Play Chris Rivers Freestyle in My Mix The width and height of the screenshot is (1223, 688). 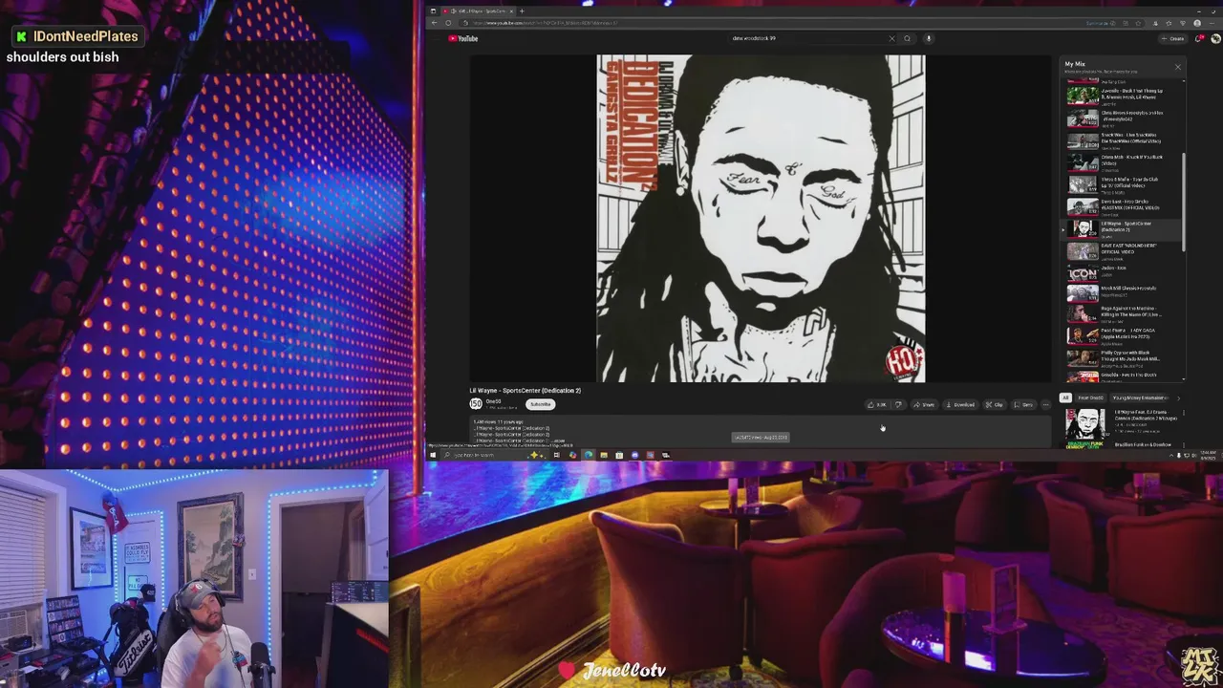tap(1123, 118)
